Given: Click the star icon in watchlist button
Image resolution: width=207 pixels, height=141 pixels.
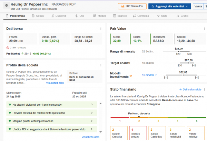Looking at the screenshot, I should [152, 6].
